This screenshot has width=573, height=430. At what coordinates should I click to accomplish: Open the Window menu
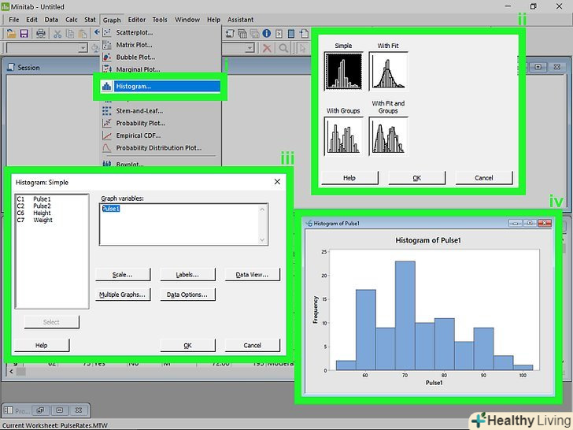pyautogui.click(x=187, y=20)
